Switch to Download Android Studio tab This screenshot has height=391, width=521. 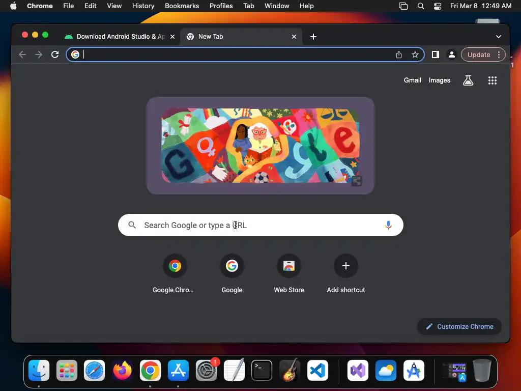(x=120, y=37)
